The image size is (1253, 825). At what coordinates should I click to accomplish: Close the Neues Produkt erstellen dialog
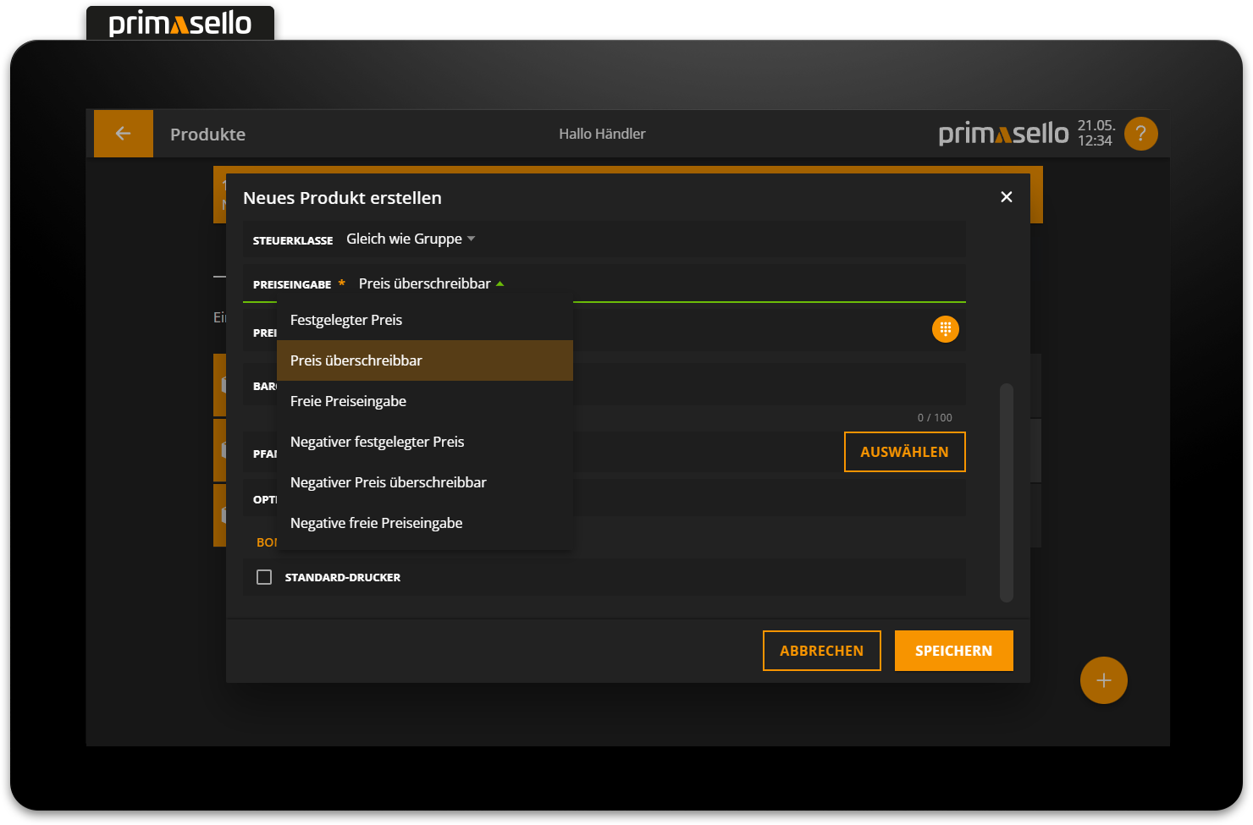click(x=1006, y=197)
